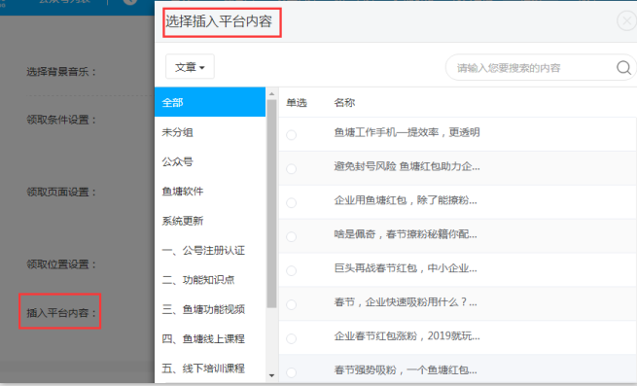Screen dimensions: 637x386
Task: Select the 全部 category
Action: point(210,102)
